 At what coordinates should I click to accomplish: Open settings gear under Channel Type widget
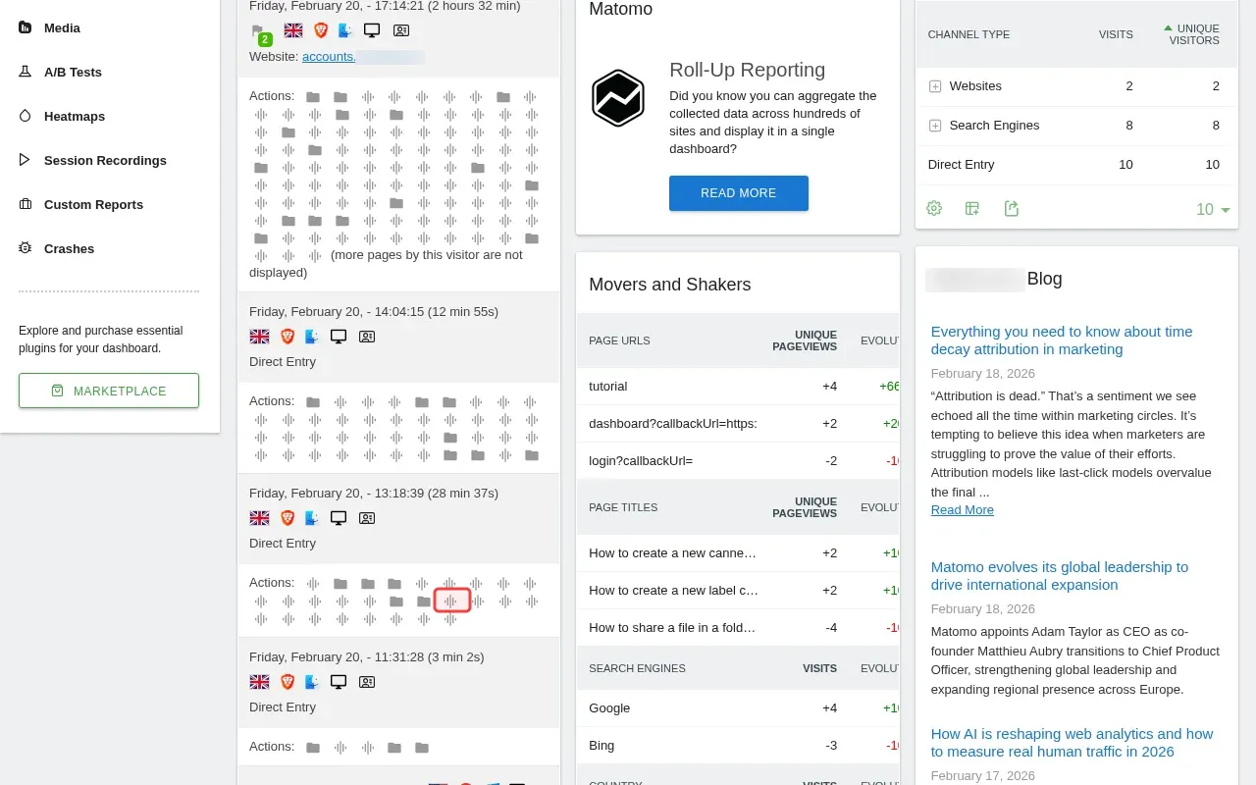point(933,208)
